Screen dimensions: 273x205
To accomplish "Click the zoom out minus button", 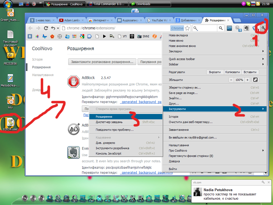I will (x=231, y=80).
